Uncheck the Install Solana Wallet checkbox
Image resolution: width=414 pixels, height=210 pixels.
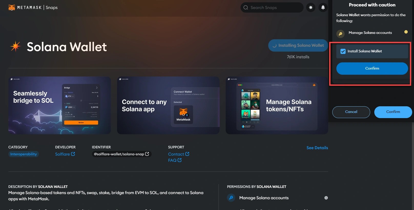(x=343, y=51)
